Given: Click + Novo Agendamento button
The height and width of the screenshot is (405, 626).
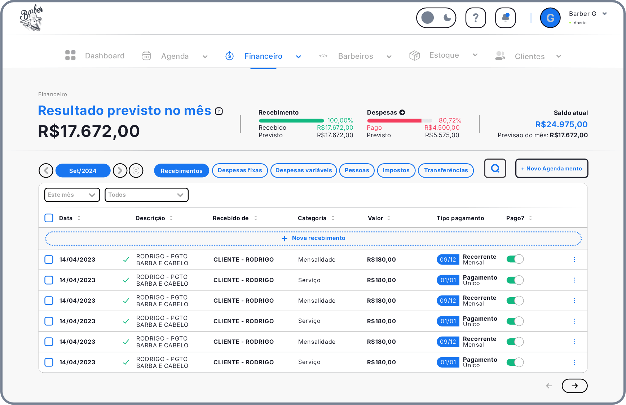Looking at the screenshot, I should pyautogui.click(x=551, y=168).
